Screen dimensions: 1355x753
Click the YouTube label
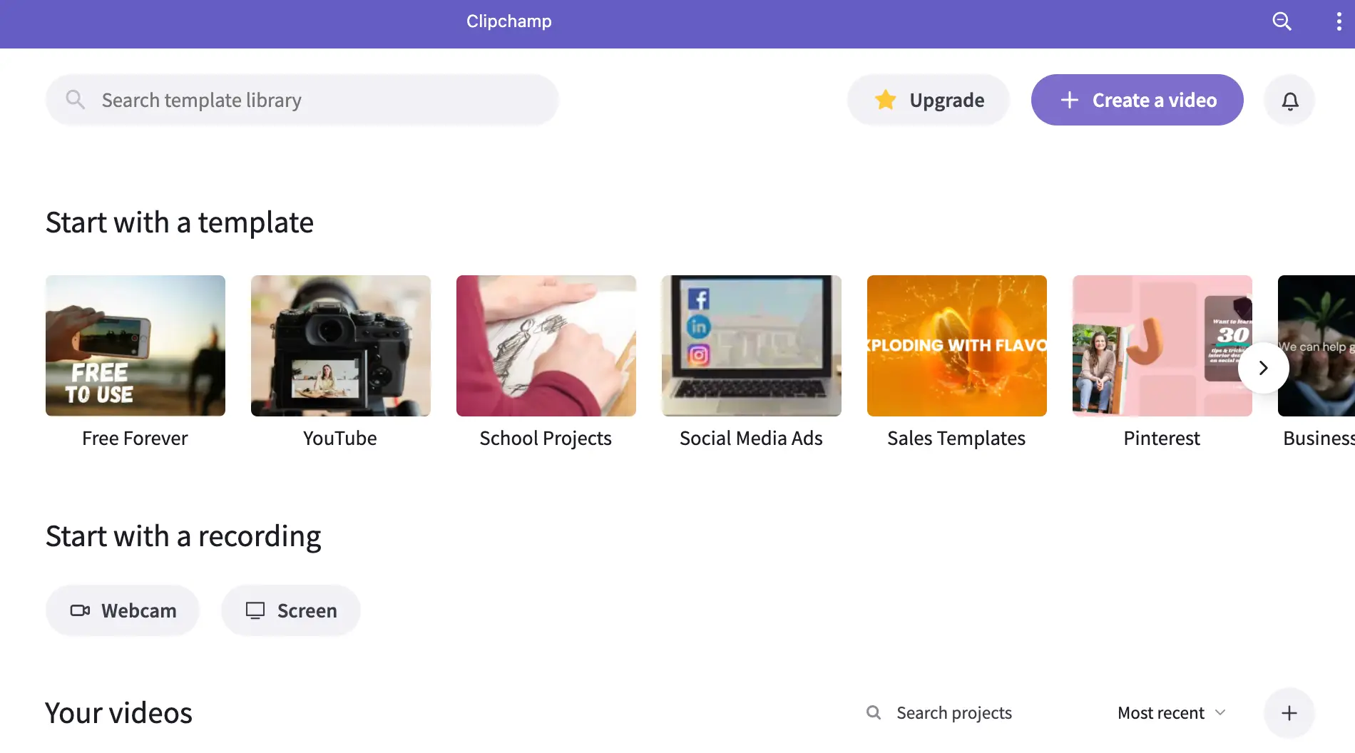[340, 438]
